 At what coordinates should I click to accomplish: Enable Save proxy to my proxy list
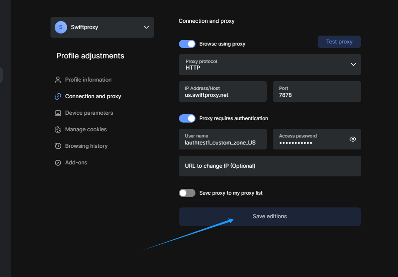coord(187,193)
